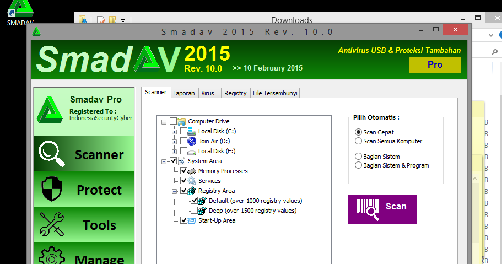The width and height of the screenshot is (502, 264).
Task: Click the Start-Up Area icon
Action: tap(192, 220)
